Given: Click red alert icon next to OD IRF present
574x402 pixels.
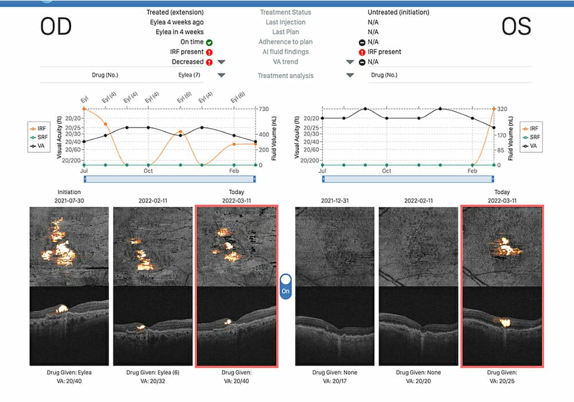Looking at the screenshot, I should (x=210, y=52).
